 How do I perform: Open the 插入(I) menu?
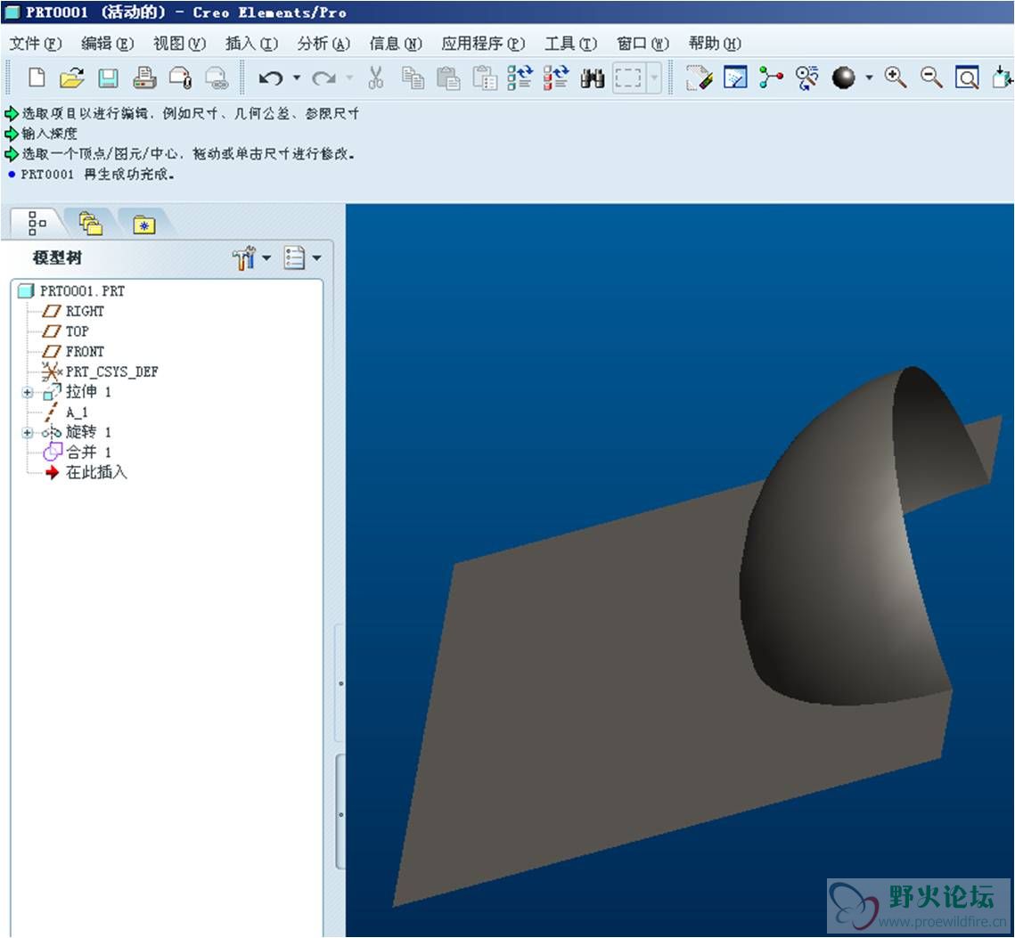252,44
